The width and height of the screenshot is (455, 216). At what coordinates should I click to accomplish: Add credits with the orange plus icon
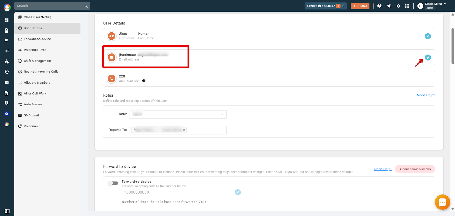pos(338,6)
